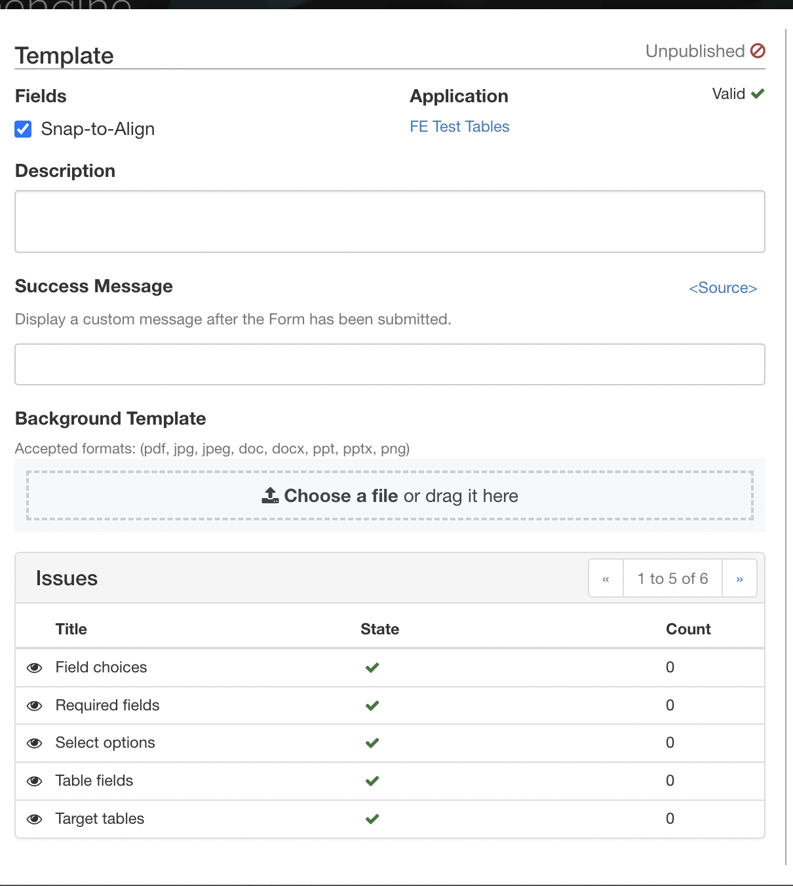793x886 pixels.
Task: Click the Title column header
Action: tap(71, 629)
